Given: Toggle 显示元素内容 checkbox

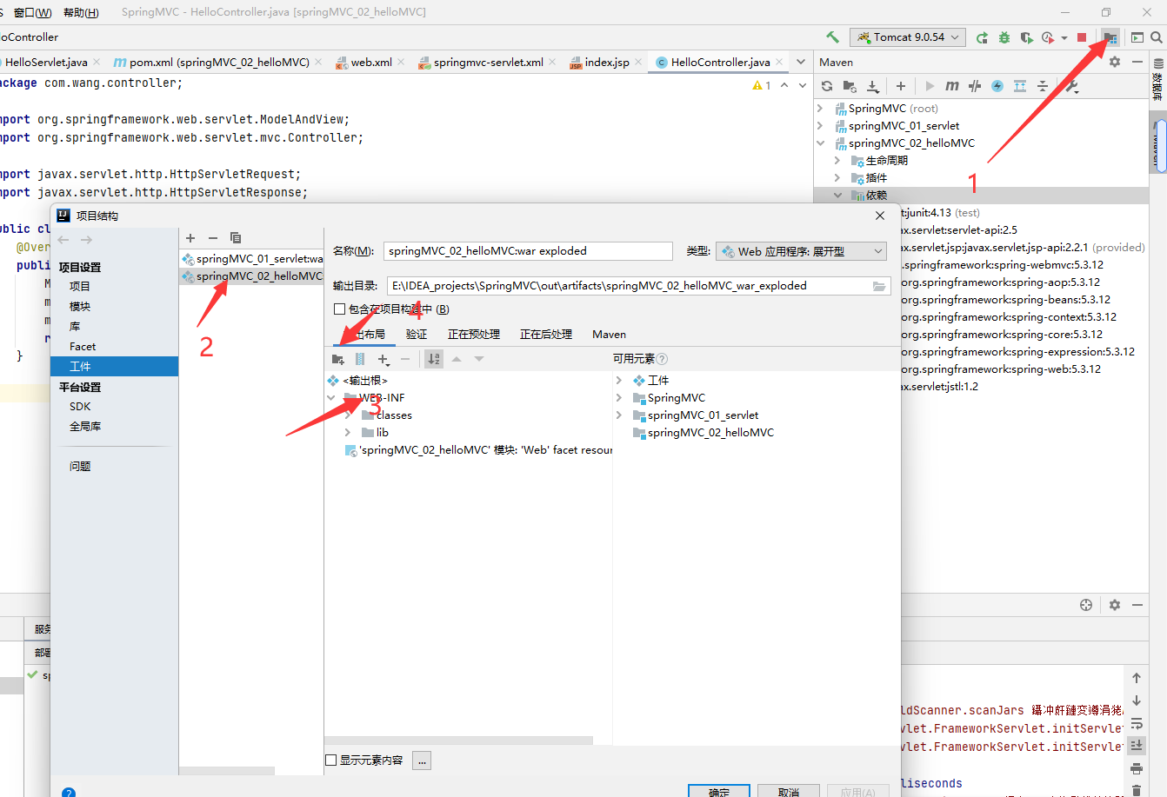Looking at the screenshot, I should [330, 760].
